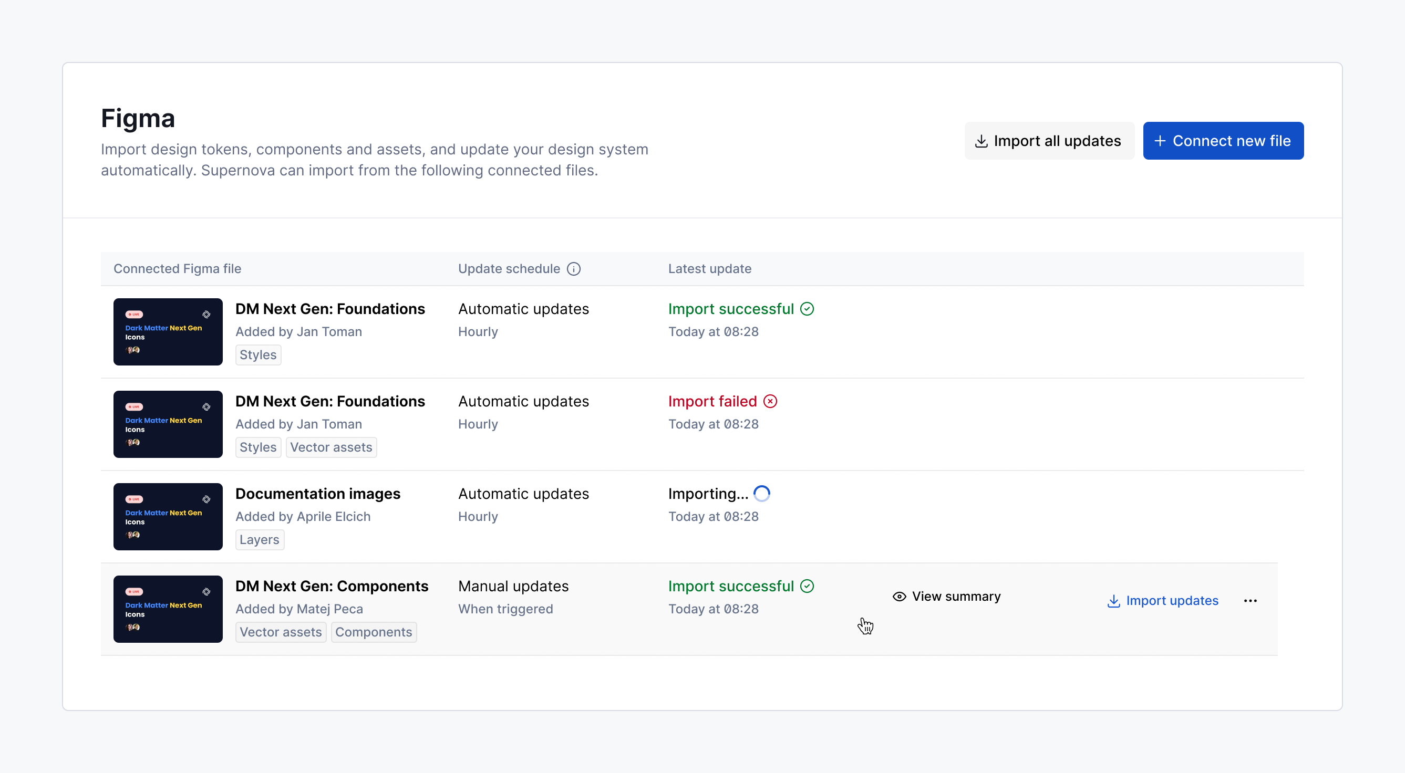Open thumbnail of Foundations file with Vector assets
Viewport: 1405px width, 773px height.
pyautogui.click(x=168, y=425)
